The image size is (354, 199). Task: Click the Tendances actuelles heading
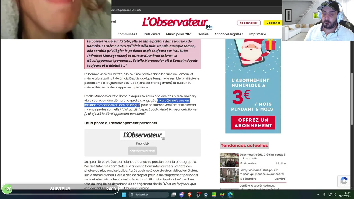coord(244,145)
